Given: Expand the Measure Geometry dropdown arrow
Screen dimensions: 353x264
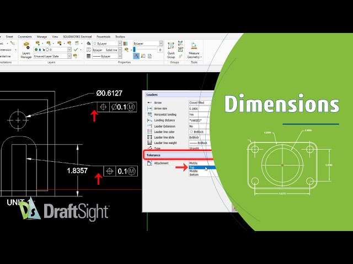Looking at the screenshot, I should click(201, 57).
